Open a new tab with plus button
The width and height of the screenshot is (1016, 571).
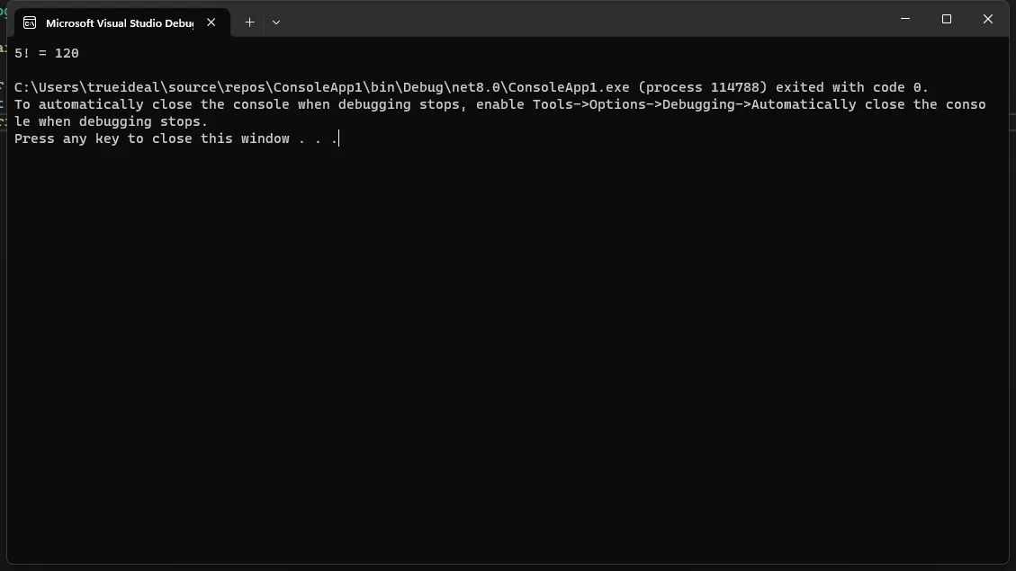tap(249, 22)
